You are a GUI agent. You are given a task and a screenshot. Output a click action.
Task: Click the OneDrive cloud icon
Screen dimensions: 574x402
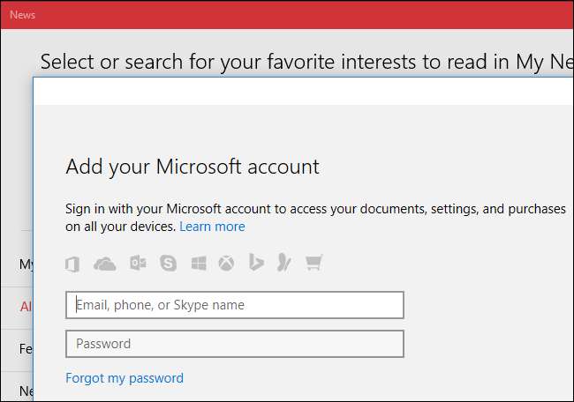[x=105, y=263]
